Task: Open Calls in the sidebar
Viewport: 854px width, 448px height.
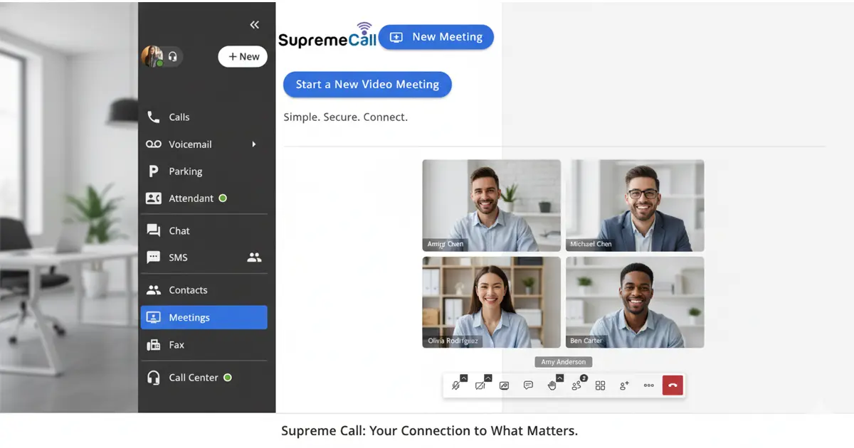Action: 179,117
